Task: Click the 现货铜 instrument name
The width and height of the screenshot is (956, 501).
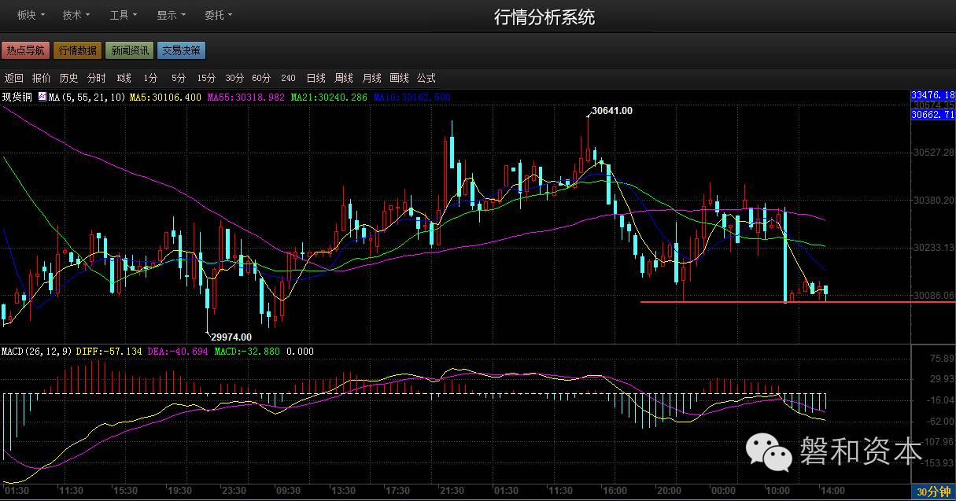Action: tap(17, 98)
